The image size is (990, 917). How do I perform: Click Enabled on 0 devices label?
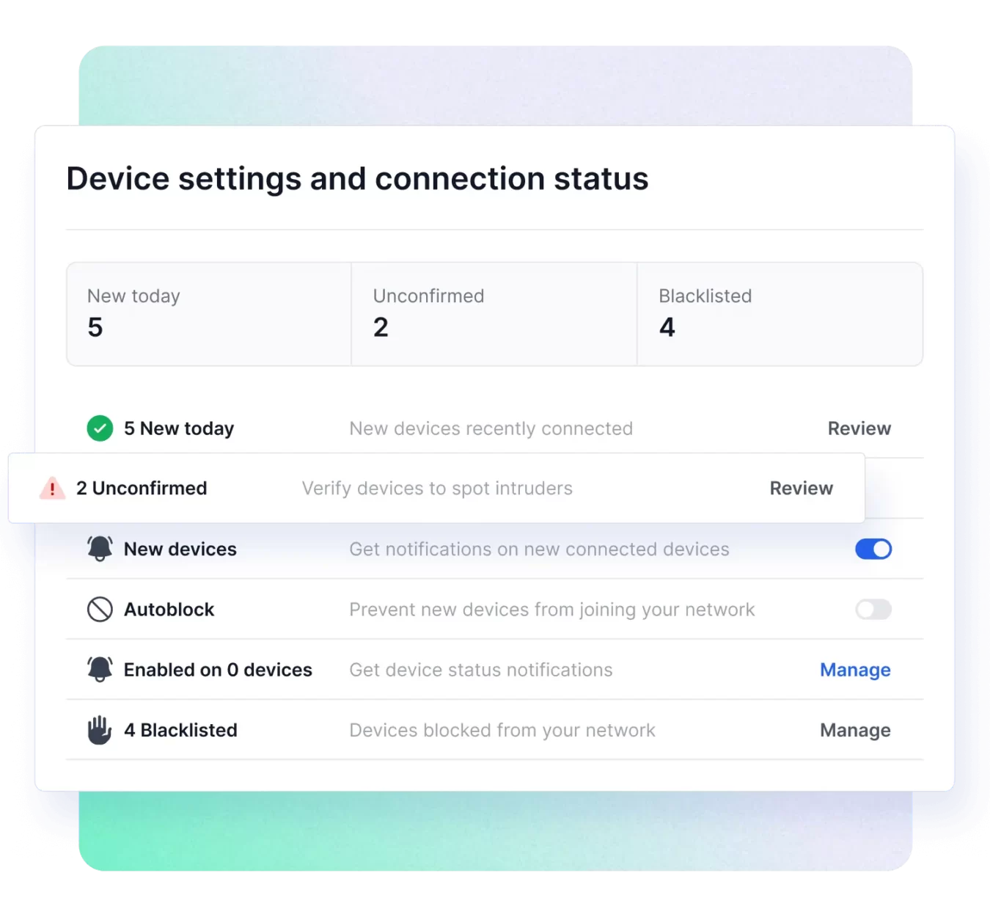pos(218,670)
